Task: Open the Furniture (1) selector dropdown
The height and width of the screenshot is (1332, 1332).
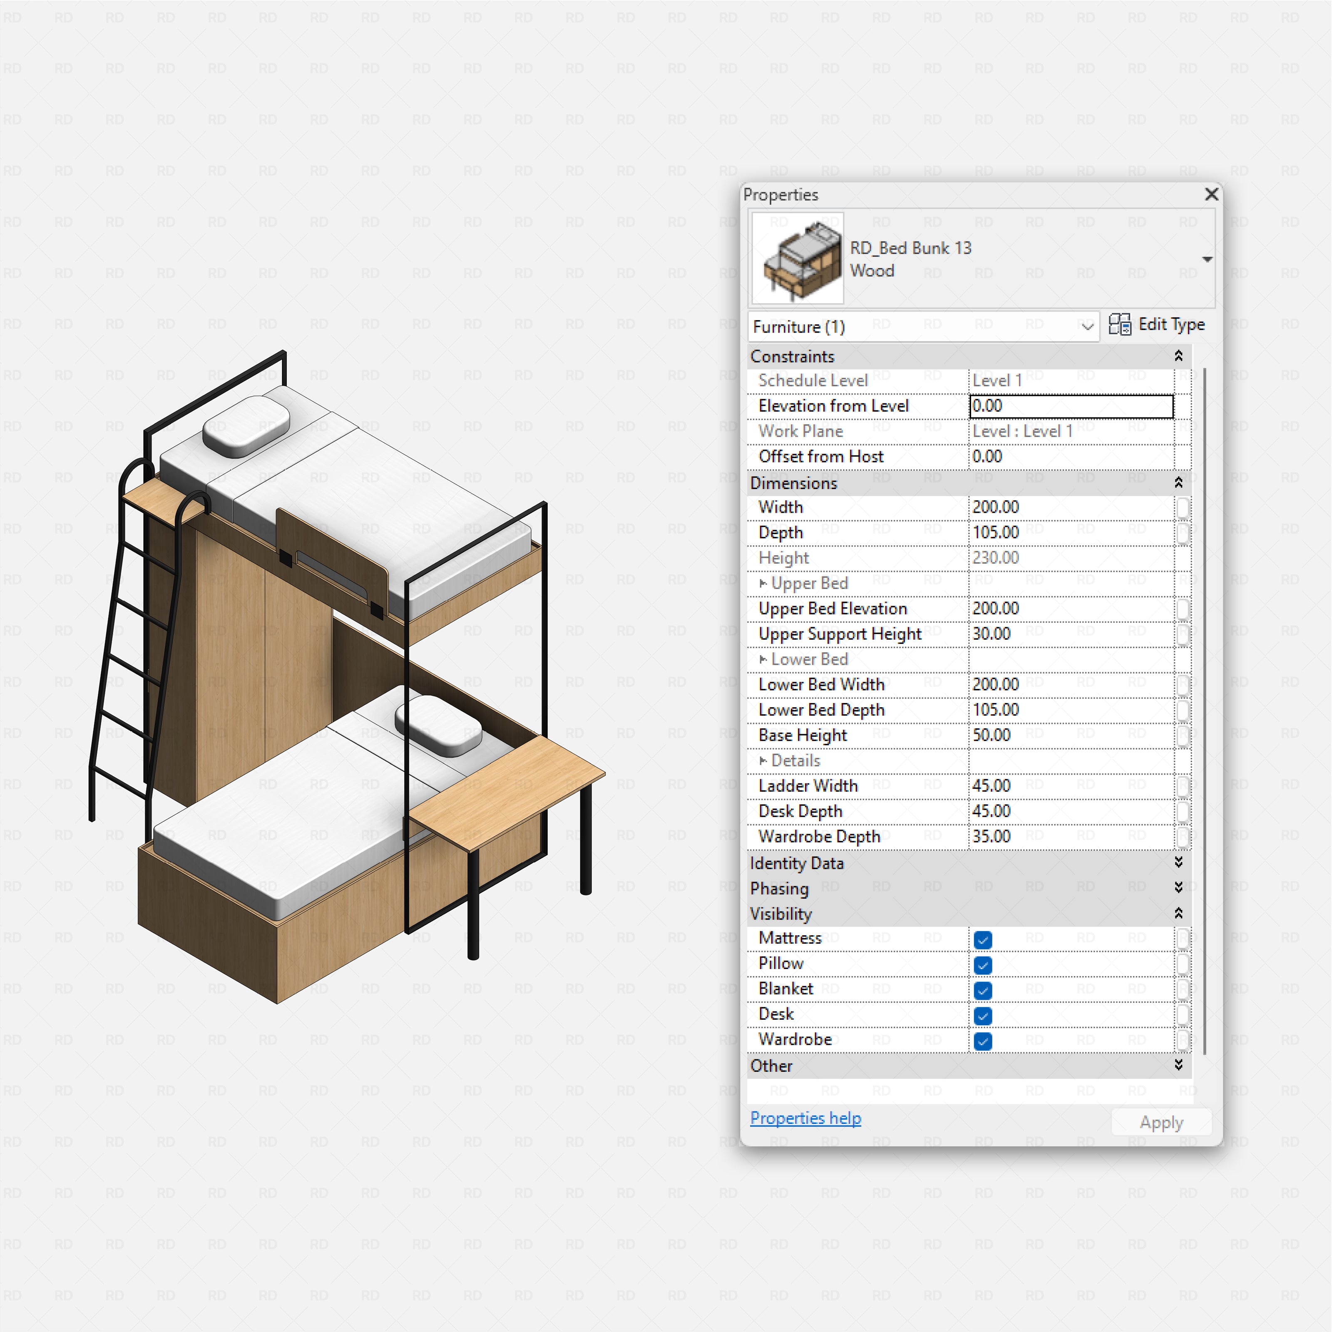Action: click(1087, 327)
